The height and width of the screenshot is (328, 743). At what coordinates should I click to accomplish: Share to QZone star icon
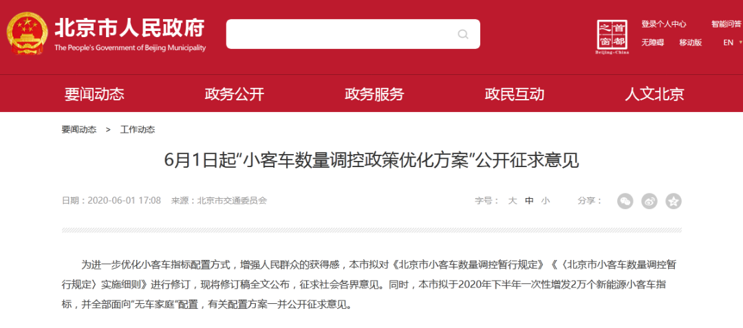tap(674, 201)
